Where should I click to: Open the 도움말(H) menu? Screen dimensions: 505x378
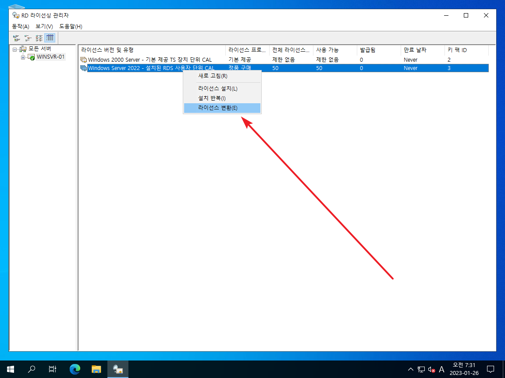tap(71, 26)
